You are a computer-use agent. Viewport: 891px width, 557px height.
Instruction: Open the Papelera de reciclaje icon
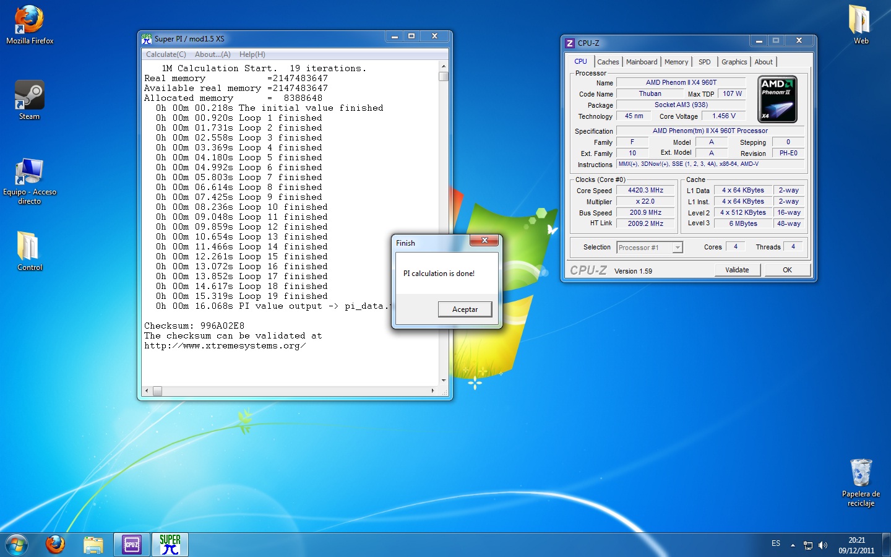861,483
